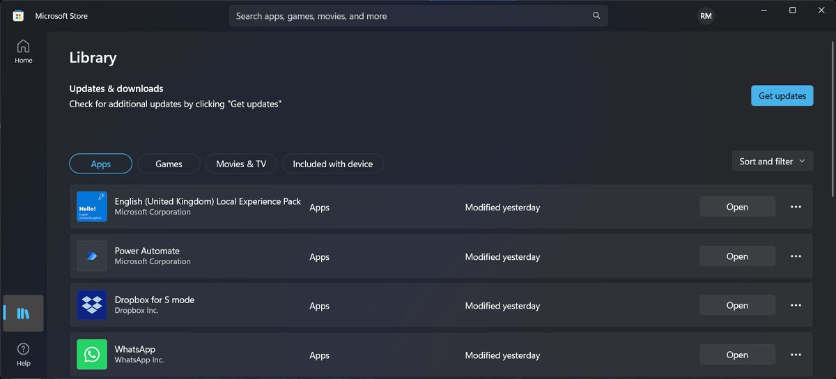Click the Updates & downloads heading
Screen dimensions: 836x379
116,88
